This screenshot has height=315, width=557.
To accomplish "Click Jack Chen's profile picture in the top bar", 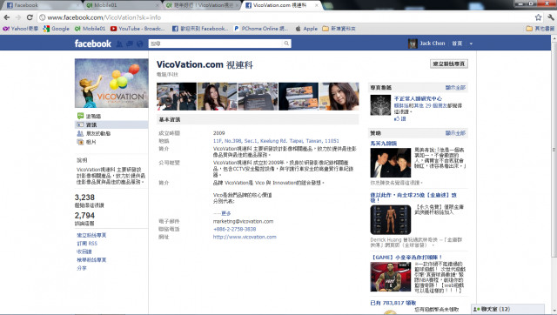I will pos(413,44).
